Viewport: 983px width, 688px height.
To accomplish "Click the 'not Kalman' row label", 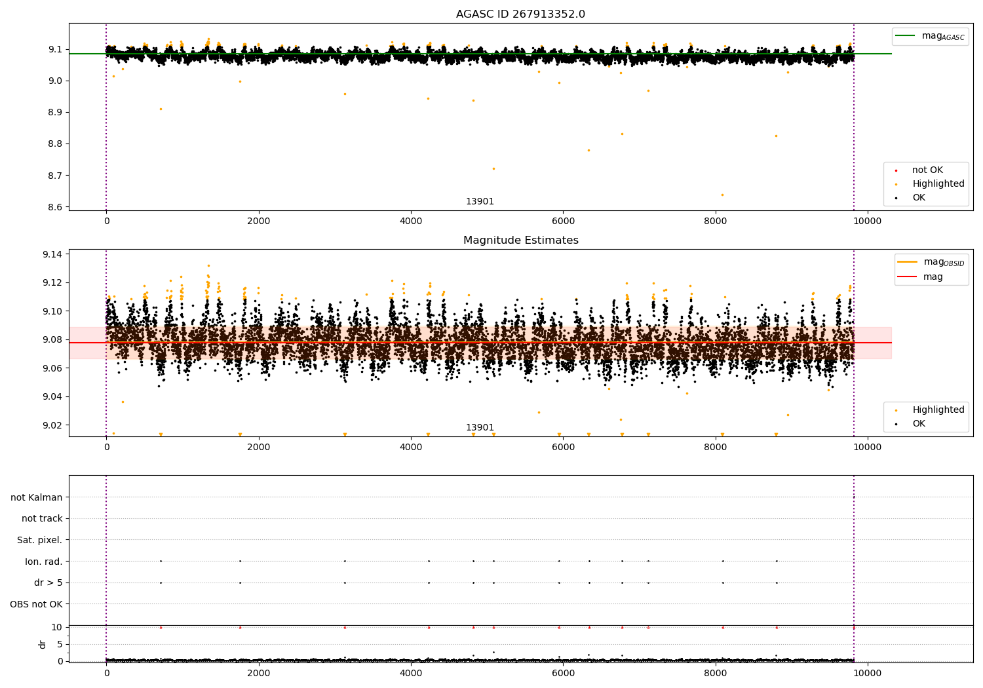I will pyautogui.click(x=36, y=498).
